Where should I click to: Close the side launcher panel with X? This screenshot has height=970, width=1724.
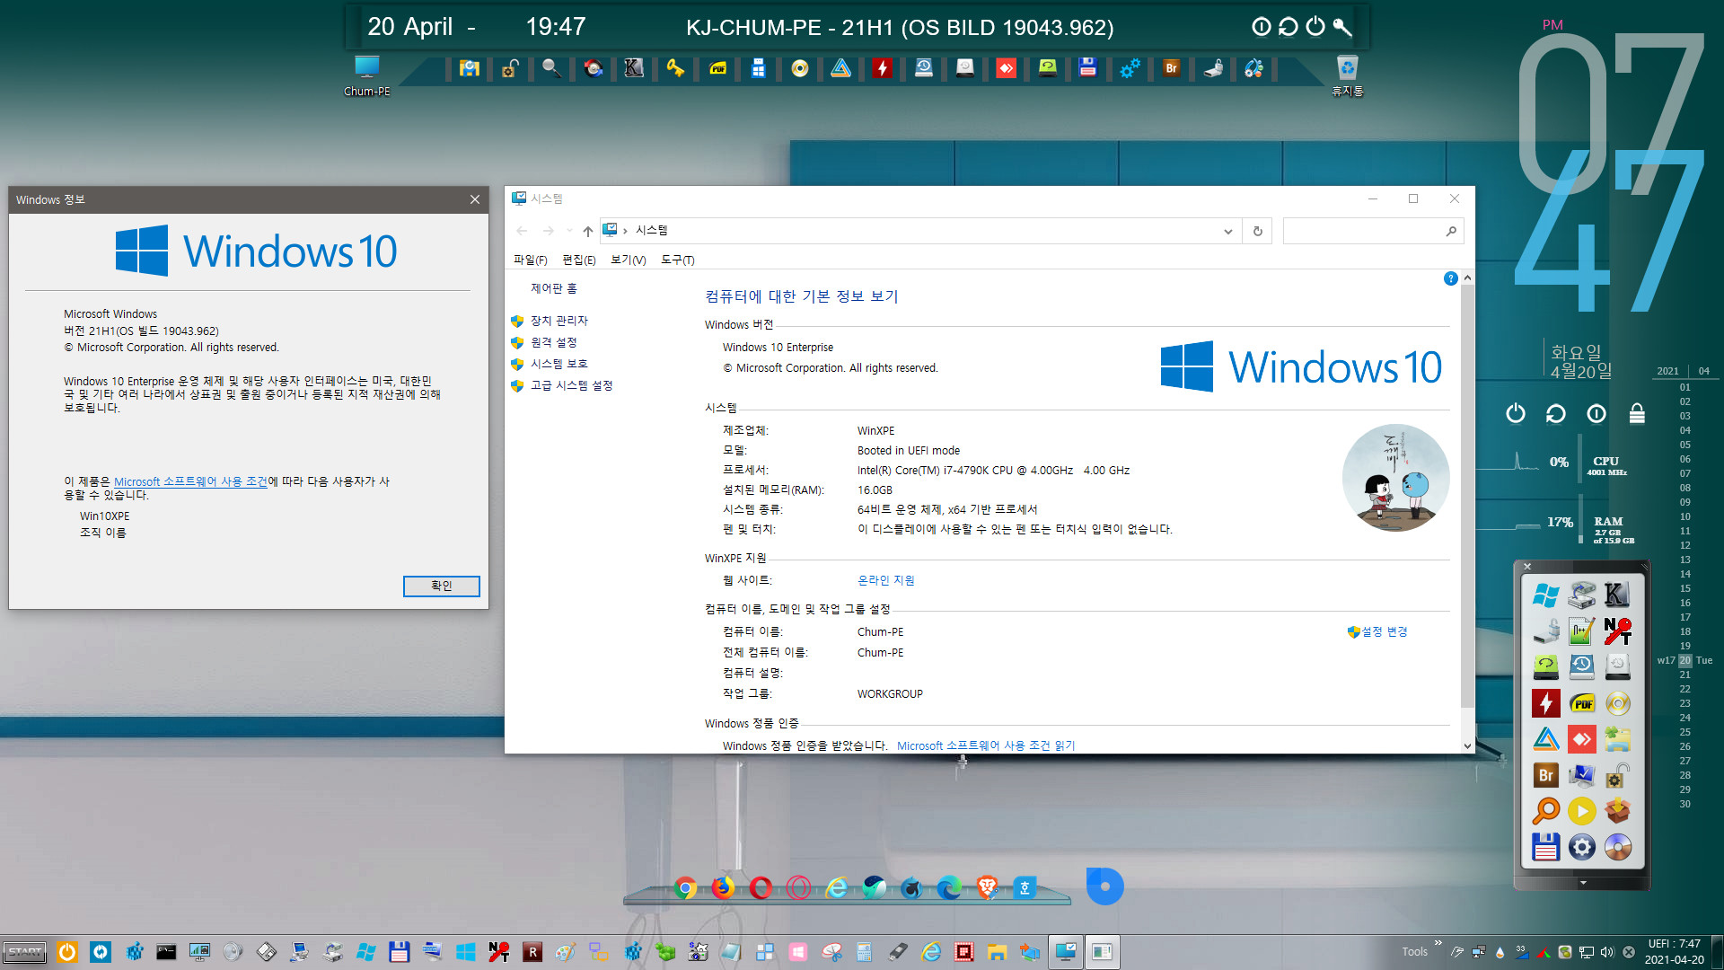click(x=1526, y=567)
